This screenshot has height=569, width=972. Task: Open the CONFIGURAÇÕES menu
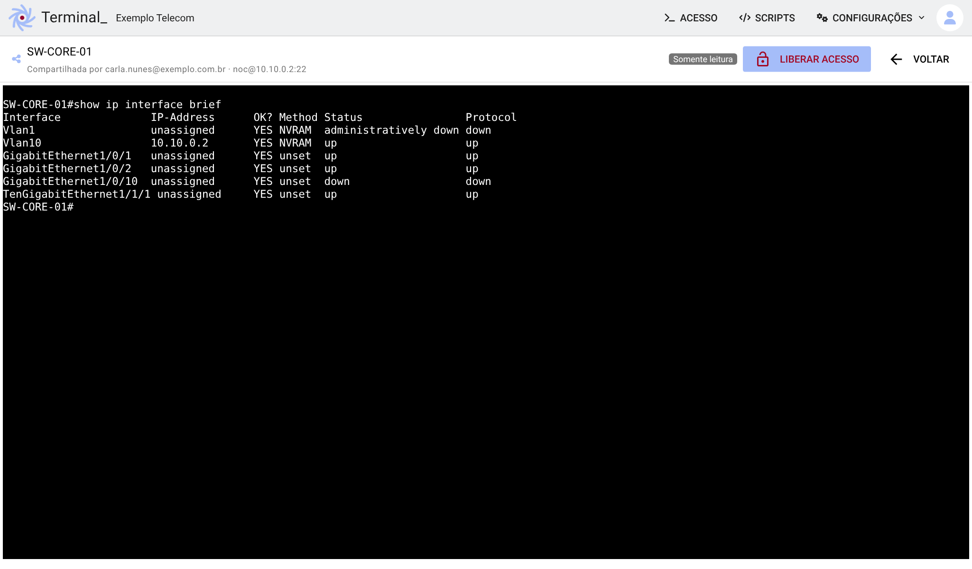coord(871,18)
